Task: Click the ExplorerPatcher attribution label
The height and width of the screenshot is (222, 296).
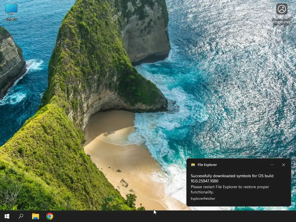Action: point(203,199)
